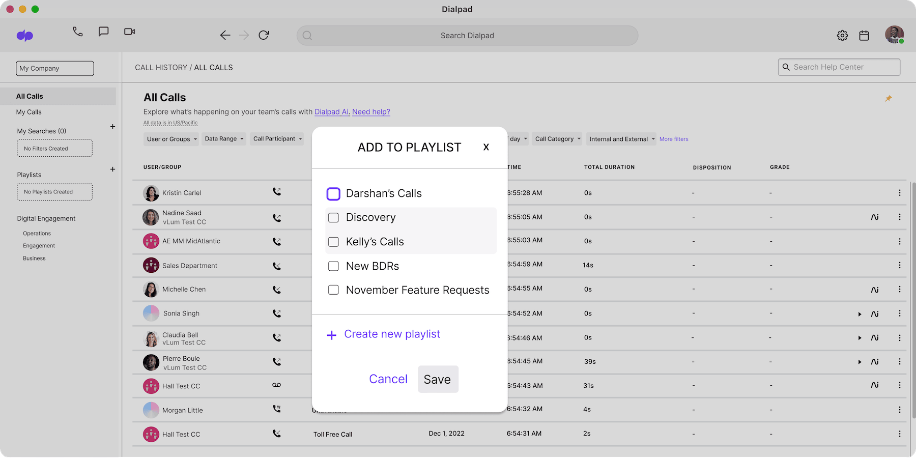Check the November Feature Requests checkbox
This screenshot has width=916, height=458.
pyautogui.click(x=333, y=289)
